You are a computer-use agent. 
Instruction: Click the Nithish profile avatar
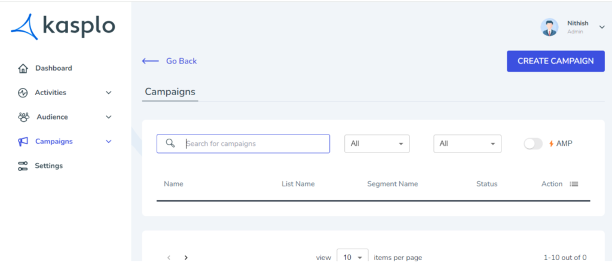(x=549, y=27)
